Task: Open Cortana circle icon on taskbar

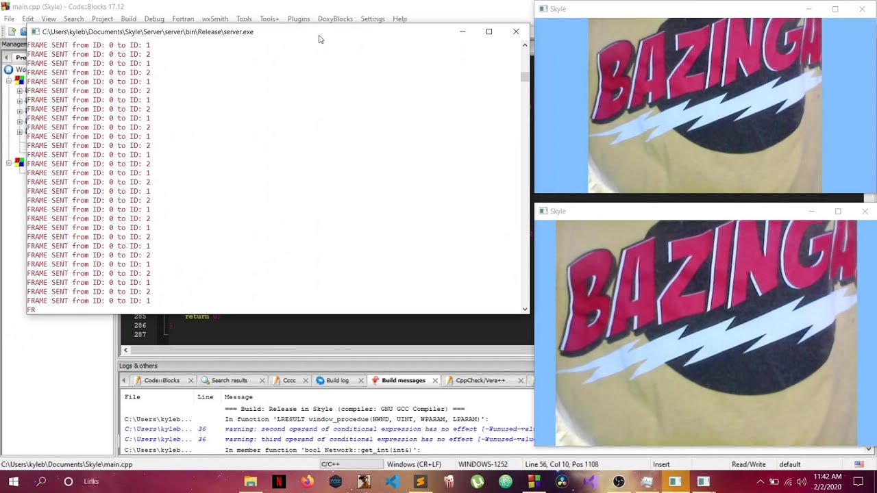Action: pos(69,482)
